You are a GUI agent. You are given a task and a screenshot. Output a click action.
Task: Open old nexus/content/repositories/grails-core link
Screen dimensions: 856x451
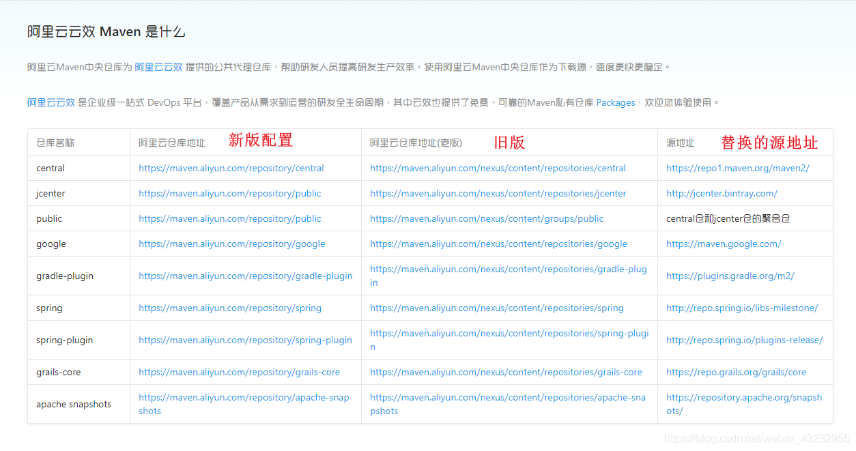pyautogui.click(x=506, y=372)
